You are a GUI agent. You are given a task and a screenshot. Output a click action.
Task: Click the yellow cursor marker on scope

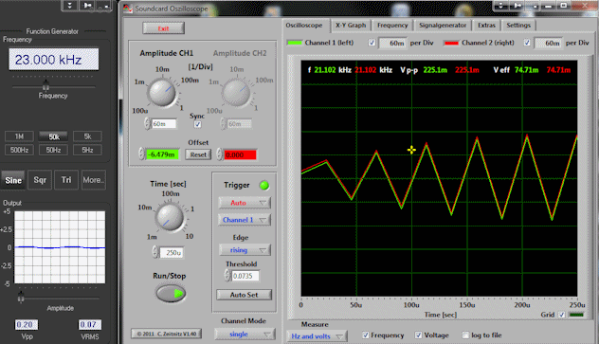coord(411,150)
